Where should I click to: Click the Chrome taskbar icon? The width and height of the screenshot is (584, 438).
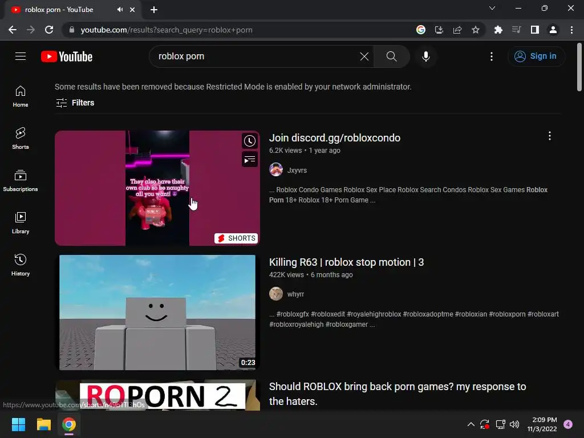point(69,424)
